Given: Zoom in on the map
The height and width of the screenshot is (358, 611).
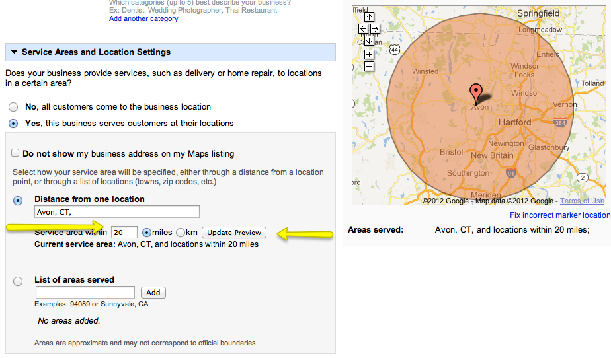Looking at the screenshot, I should 369,54.
